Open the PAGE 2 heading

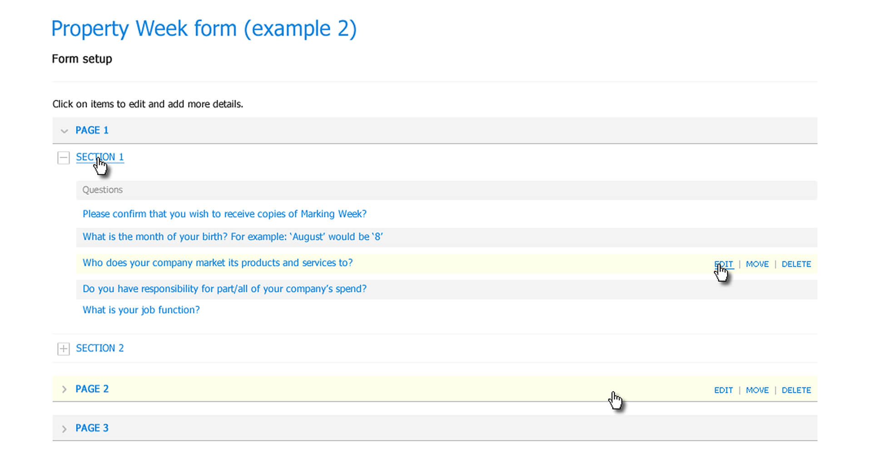[x=92, y=389]
